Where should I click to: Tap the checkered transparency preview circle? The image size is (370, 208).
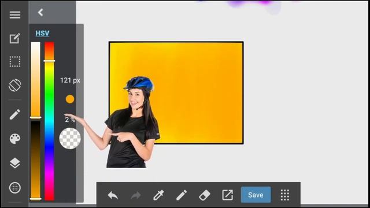[x=70, y=139]
